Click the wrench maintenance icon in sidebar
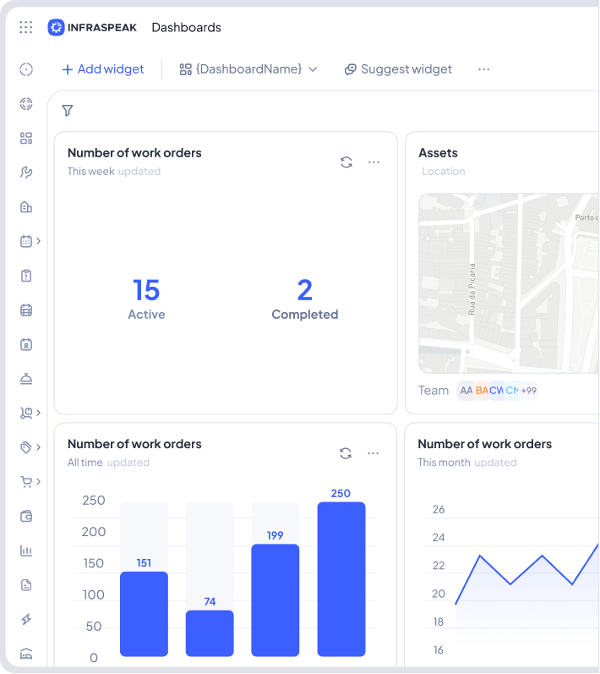The height and width of the screenshot is (674, 600). (26, 173)
